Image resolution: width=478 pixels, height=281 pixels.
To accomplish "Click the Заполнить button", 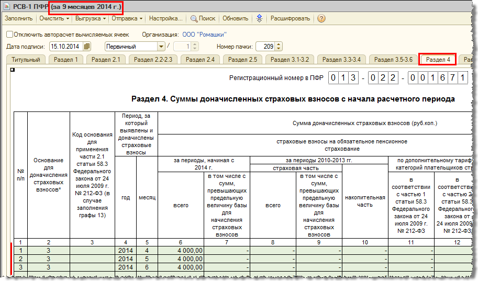I will [19, 18].
